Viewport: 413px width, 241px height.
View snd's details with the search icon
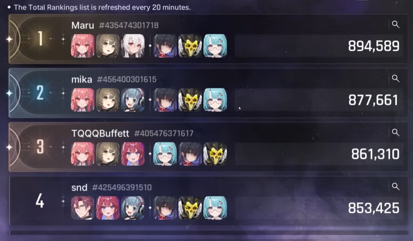pos(395,186)
